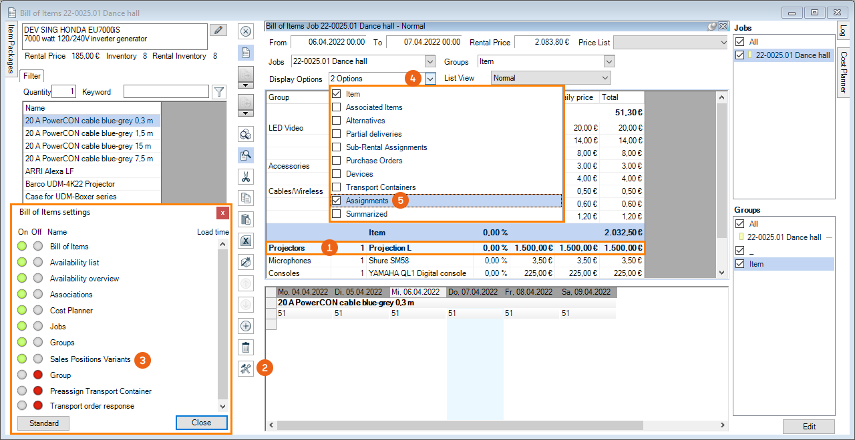Click the pencil edit icon beside item description
The height and width of the screenshot is (440, 855).
tap(218, 31)
